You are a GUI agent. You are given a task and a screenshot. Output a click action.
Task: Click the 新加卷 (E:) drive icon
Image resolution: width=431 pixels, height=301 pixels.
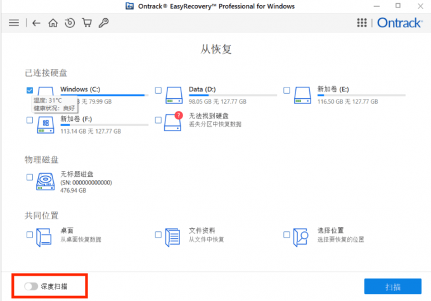pyautogui.click(x=302, y=95)
